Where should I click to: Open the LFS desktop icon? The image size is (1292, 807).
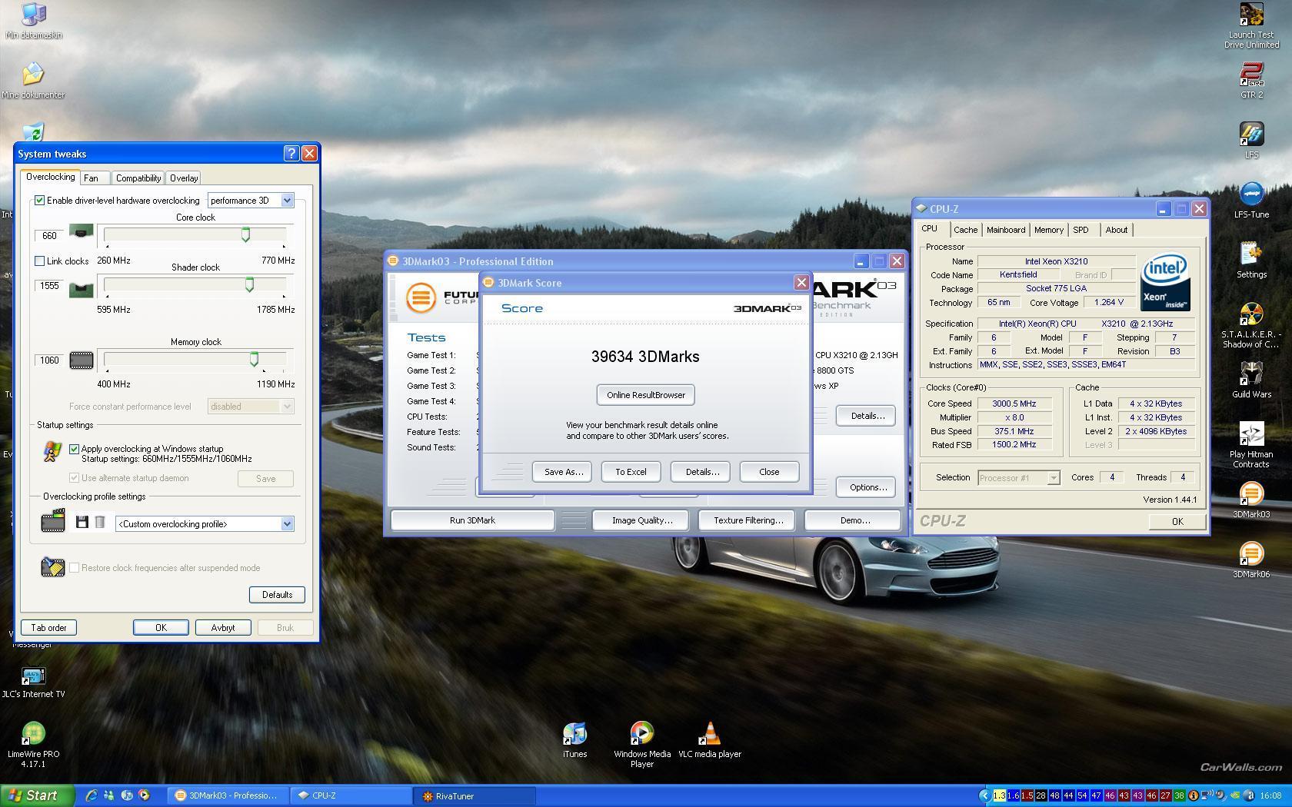1251,140
